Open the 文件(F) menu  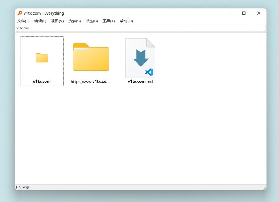point(23,21)
